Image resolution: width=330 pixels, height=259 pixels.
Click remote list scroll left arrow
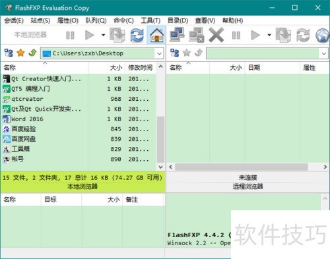tap(171, 167)
